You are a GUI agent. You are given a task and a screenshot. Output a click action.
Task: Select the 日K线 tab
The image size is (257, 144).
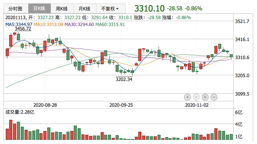tap(40, 8)
